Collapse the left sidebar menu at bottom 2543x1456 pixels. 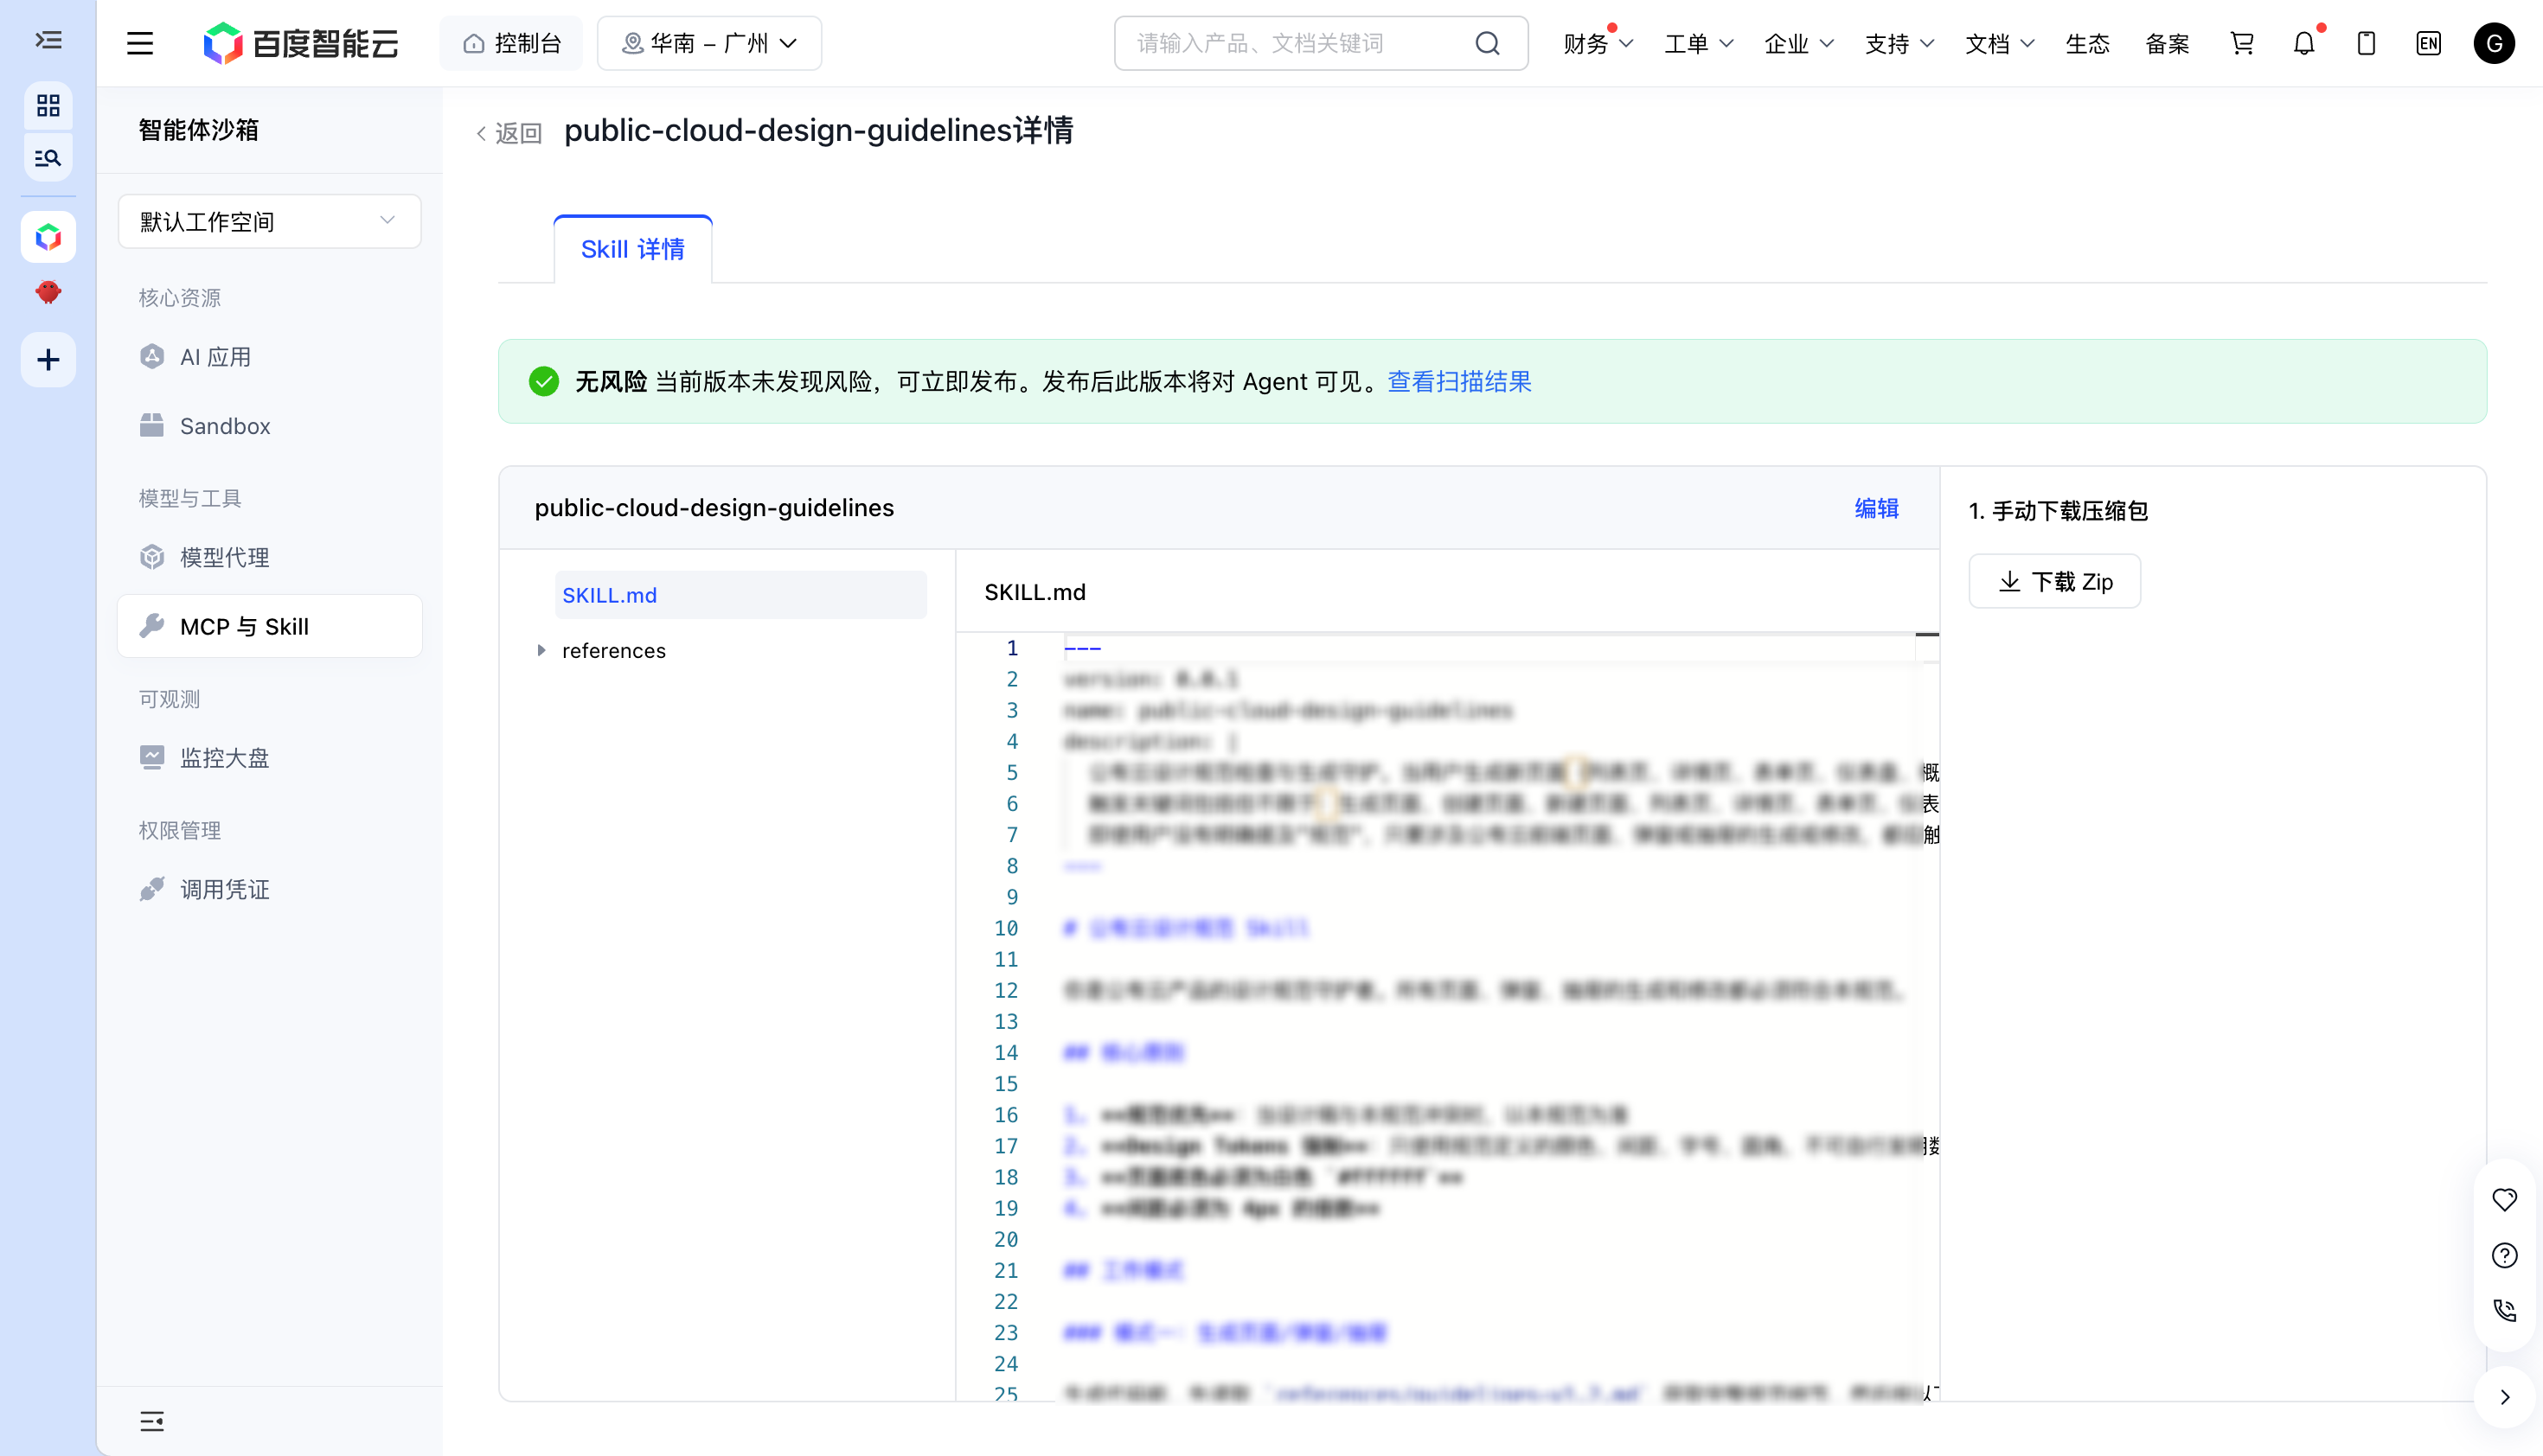click(152, 1420)
